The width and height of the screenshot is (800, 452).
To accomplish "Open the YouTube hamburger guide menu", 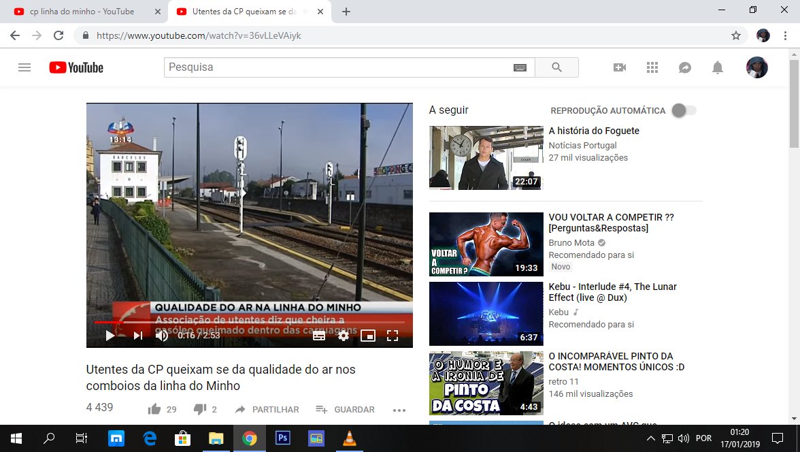I will [24, 67].
